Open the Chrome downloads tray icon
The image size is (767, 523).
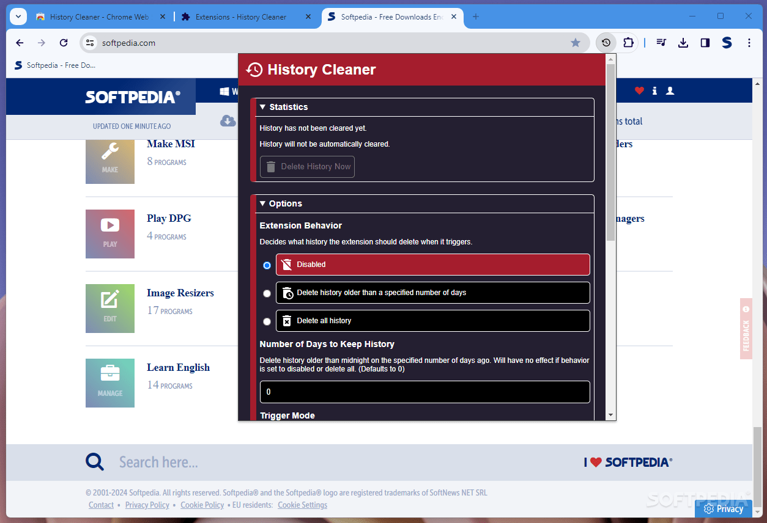click(683, 43)
